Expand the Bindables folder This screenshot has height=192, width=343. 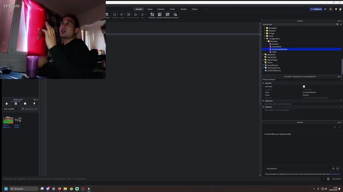point(265,28)
